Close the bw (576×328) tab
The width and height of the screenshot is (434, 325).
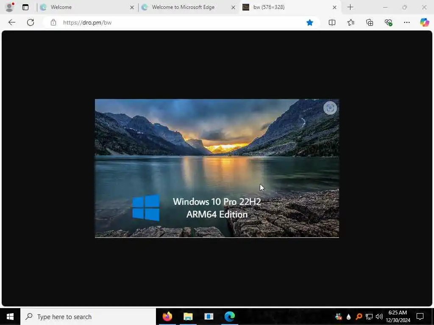[335, 8]
